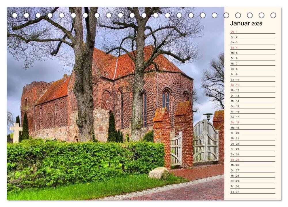The width and height of the screenshot is (288, 207).
Task: Select the 'Sa 31' calendar row
Action: [253, 191]
